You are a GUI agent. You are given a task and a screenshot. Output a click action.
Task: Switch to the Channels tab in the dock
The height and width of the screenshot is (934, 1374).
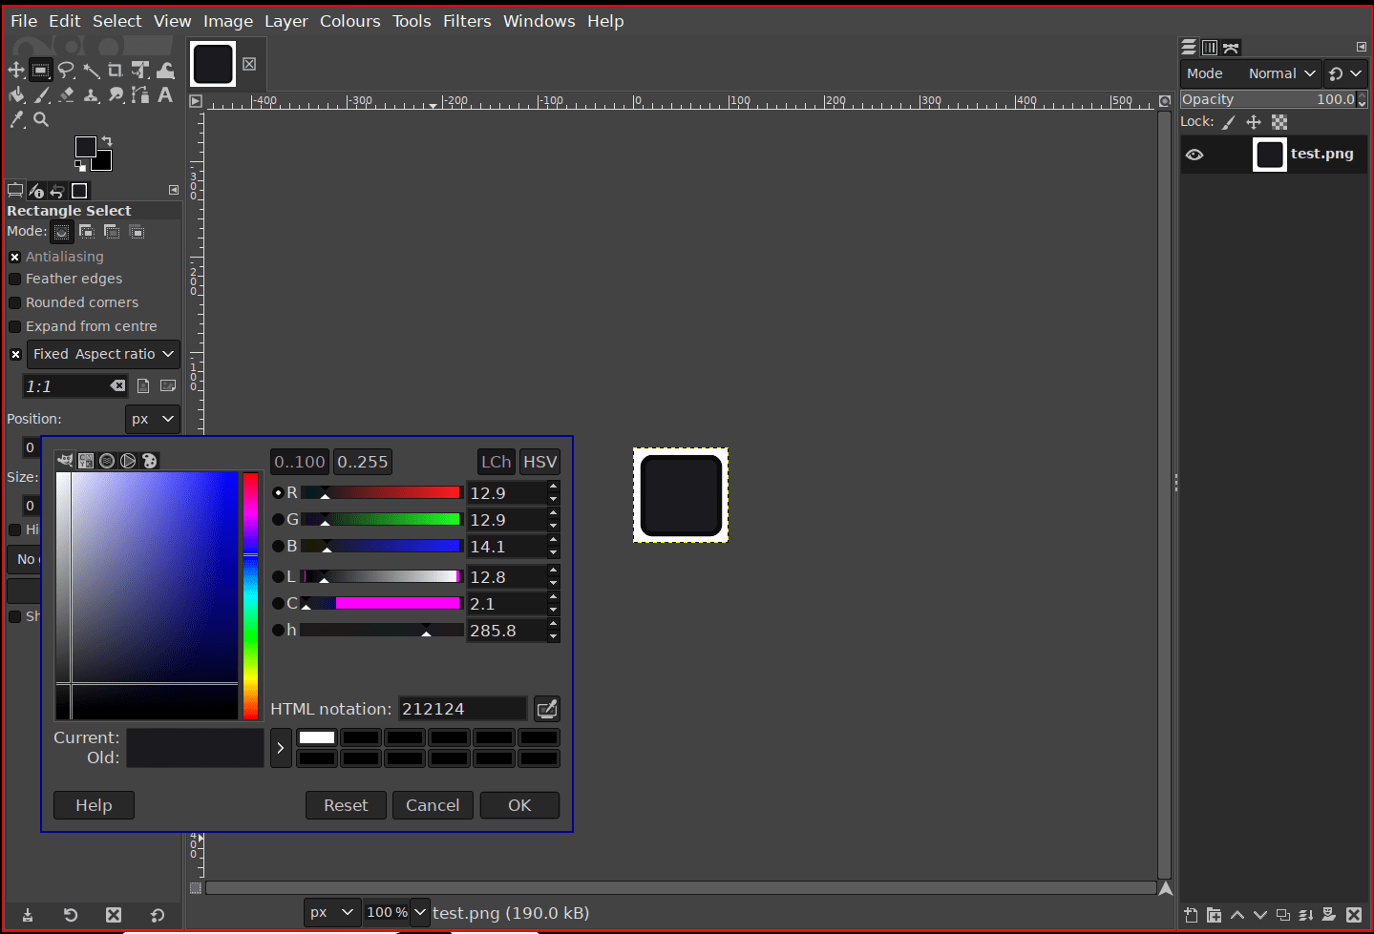point(1210,48)
